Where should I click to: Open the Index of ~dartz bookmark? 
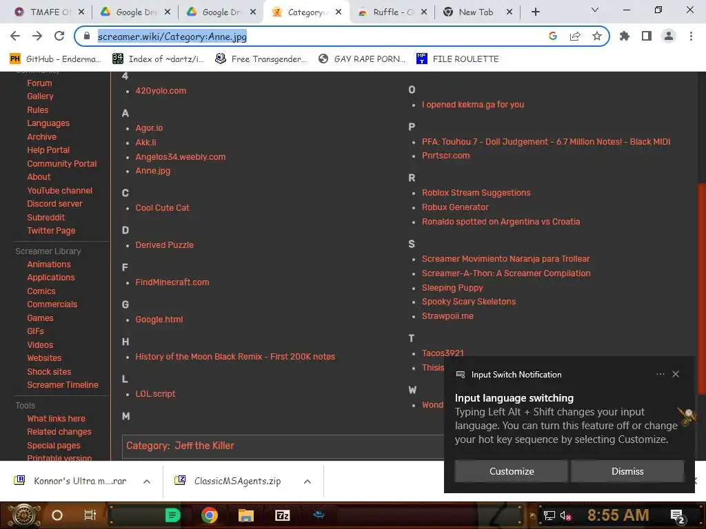pos(158,59)
